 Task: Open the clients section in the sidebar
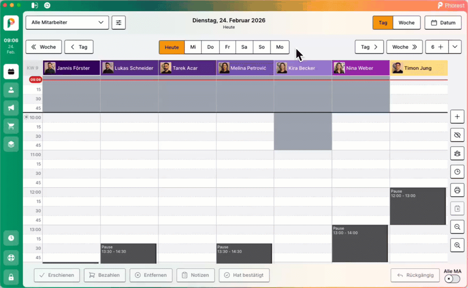pyautogui.click(x=11, y=90)
